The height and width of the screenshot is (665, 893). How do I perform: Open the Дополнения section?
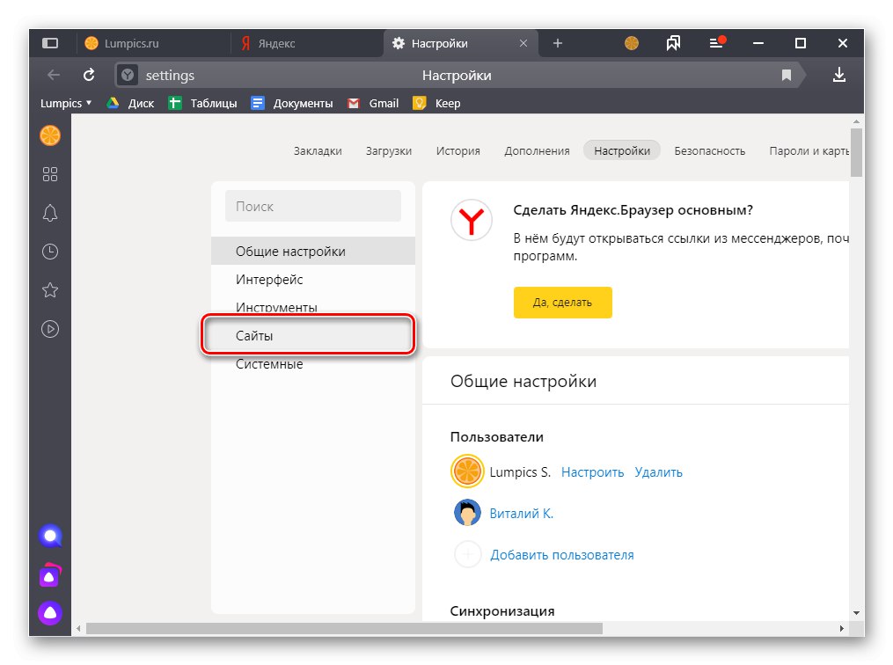click(537, 150)
